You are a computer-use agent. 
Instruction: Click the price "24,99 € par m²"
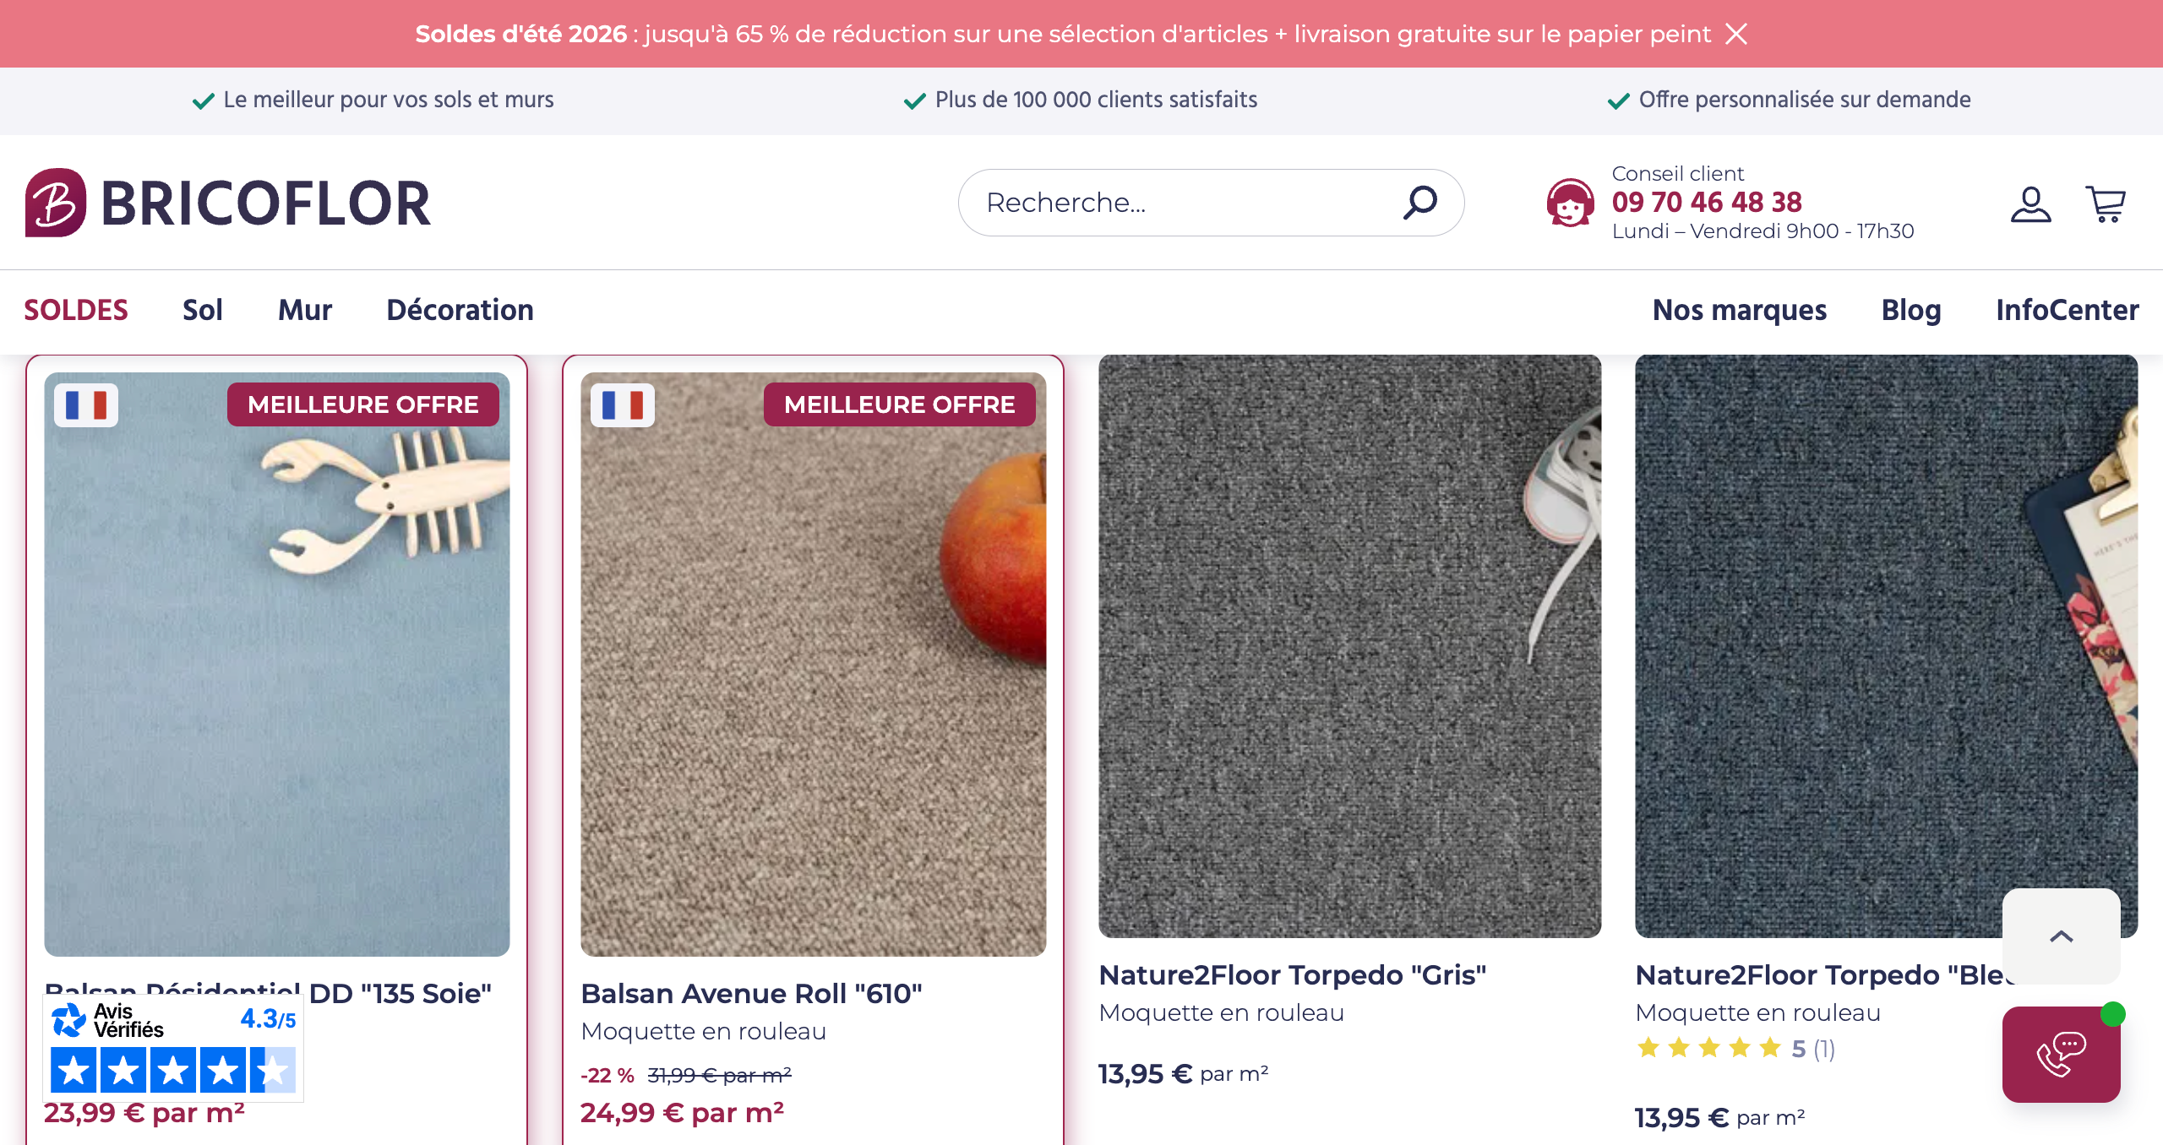click(682, 1113)
